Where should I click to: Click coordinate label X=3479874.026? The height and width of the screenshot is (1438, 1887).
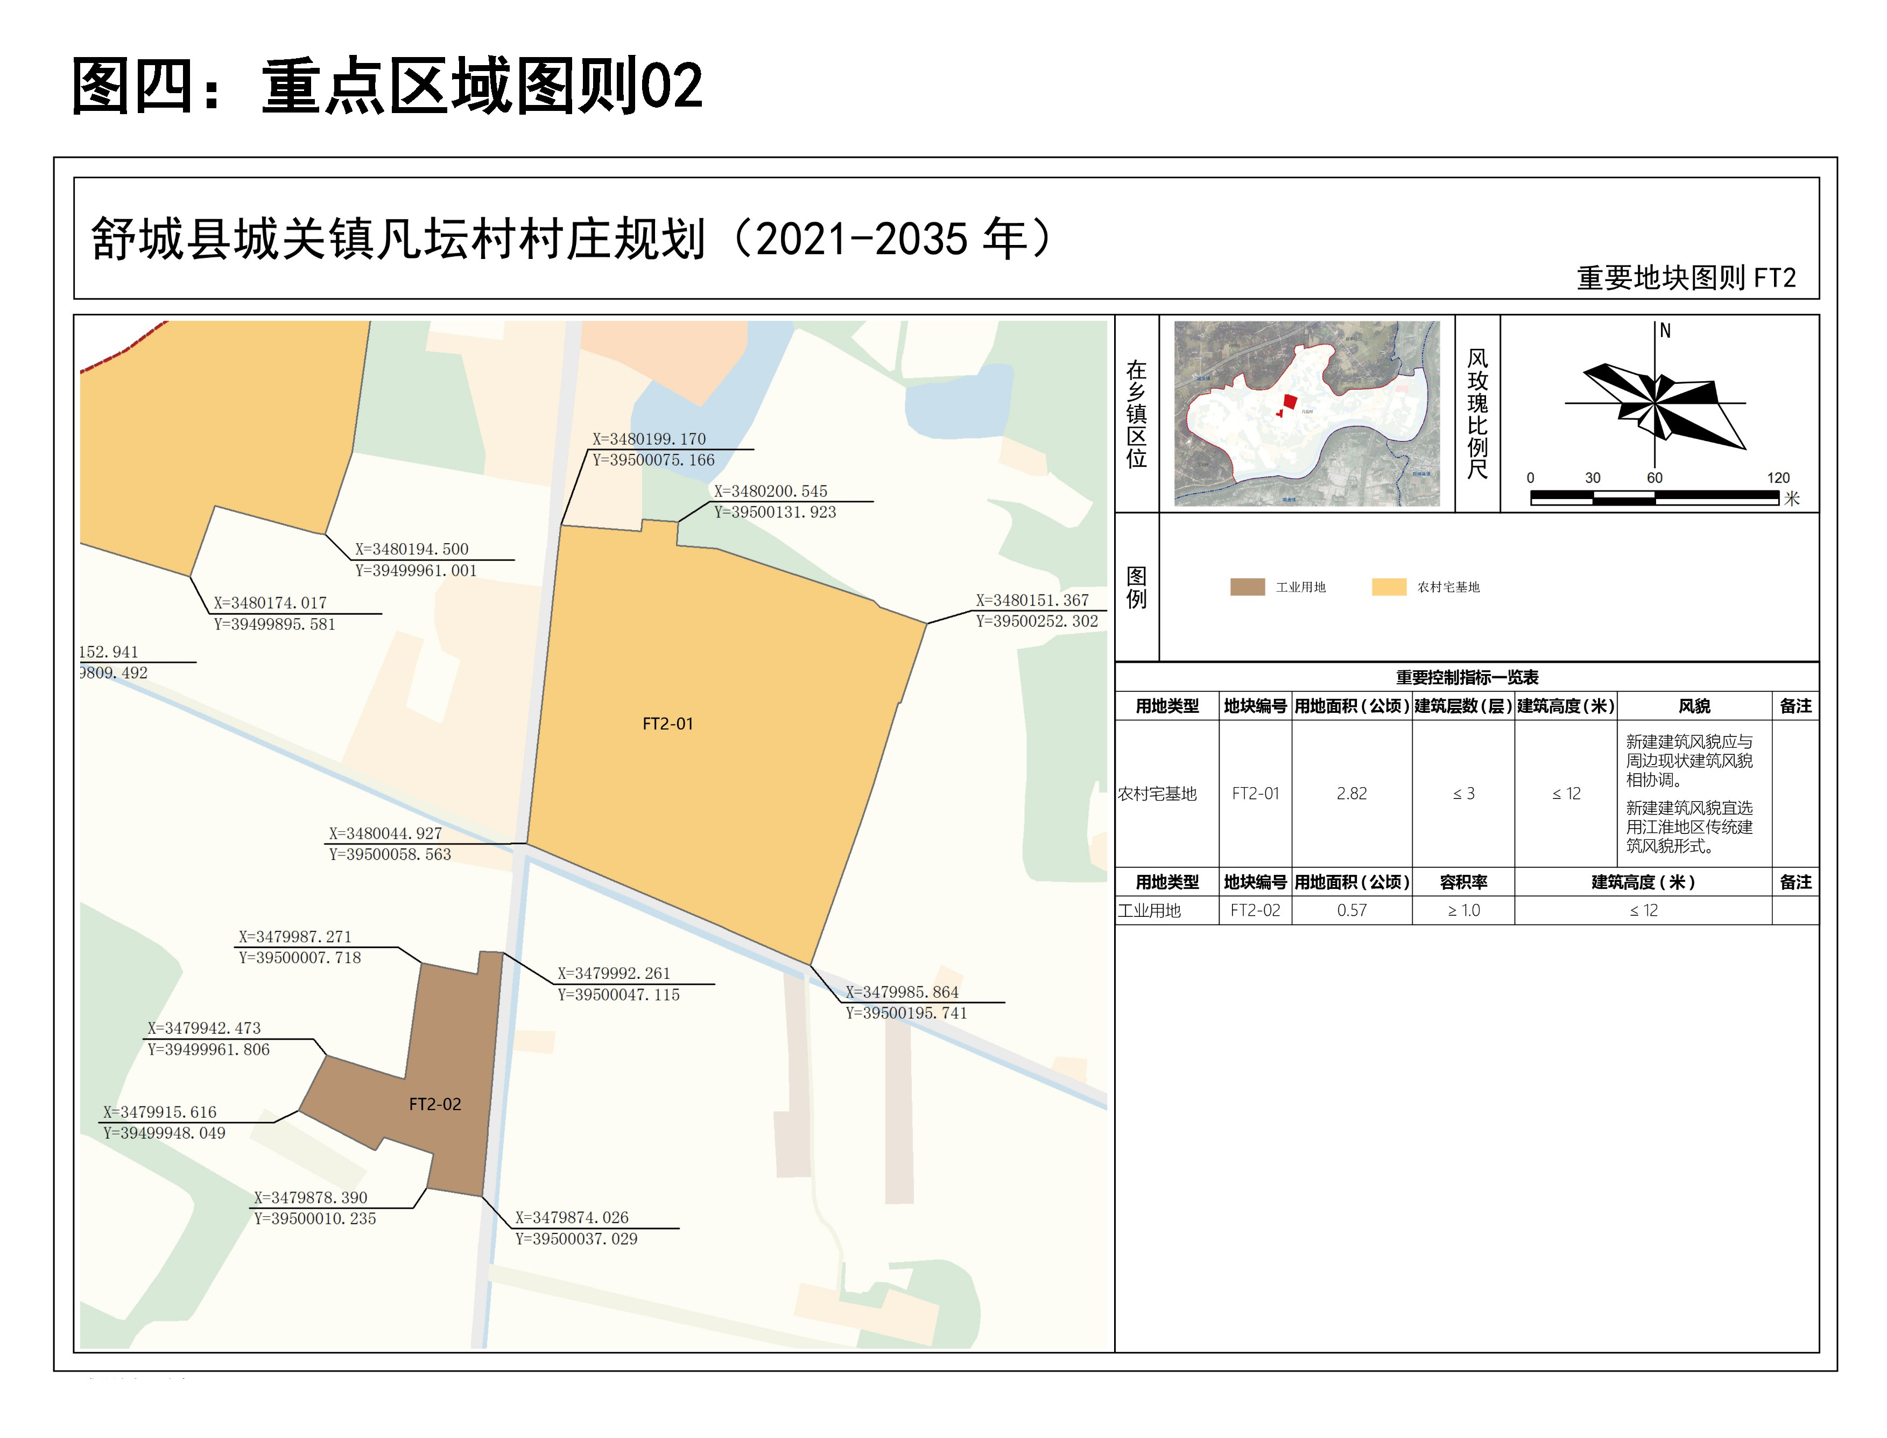point(572,1218)
